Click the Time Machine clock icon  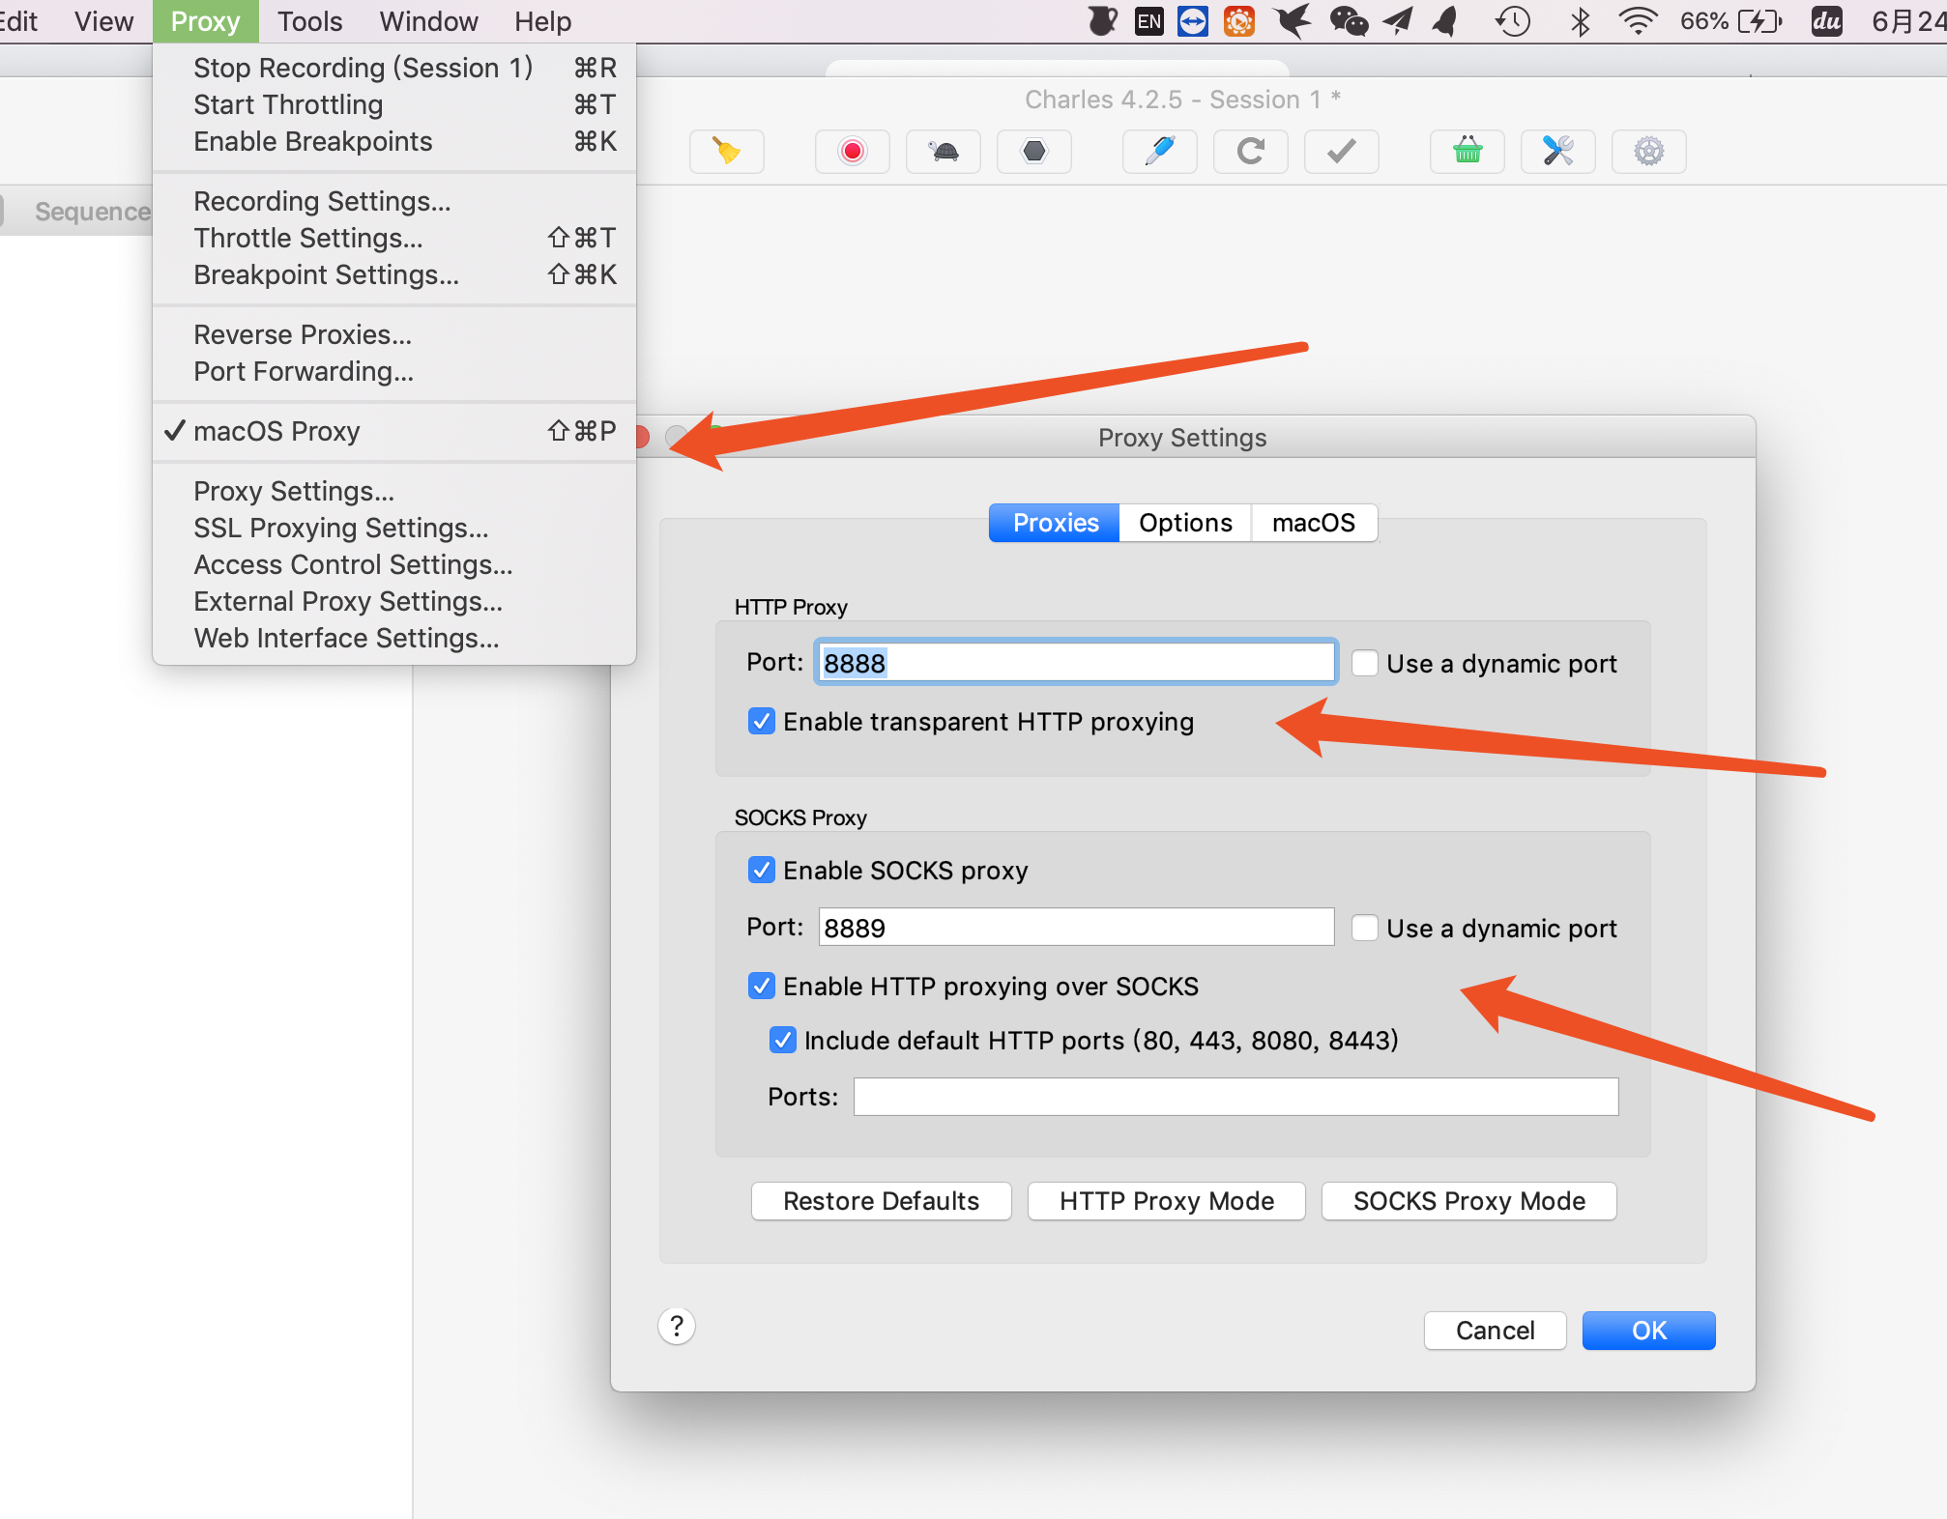tap(1513, 21)
